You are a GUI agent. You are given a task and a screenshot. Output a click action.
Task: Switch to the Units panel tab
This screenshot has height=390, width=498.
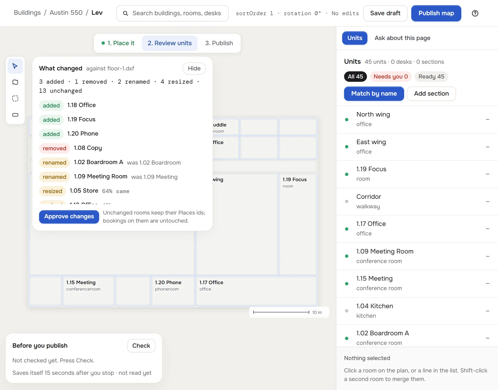click(355, 38)
